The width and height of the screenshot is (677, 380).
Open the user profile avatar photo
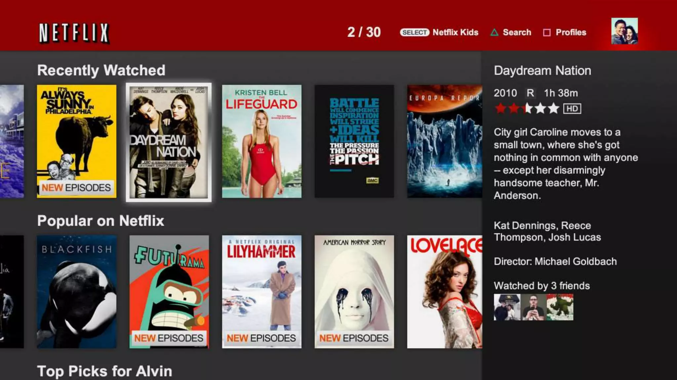(624, 31)
